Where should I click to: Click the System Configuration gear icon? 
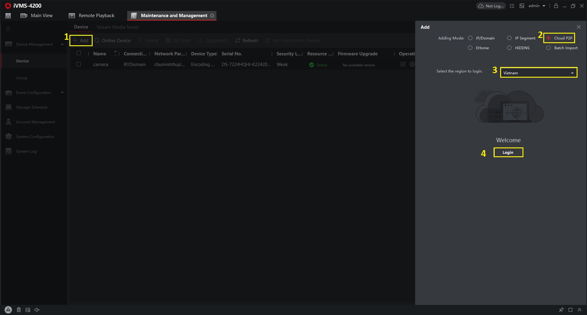click(9, 136)
